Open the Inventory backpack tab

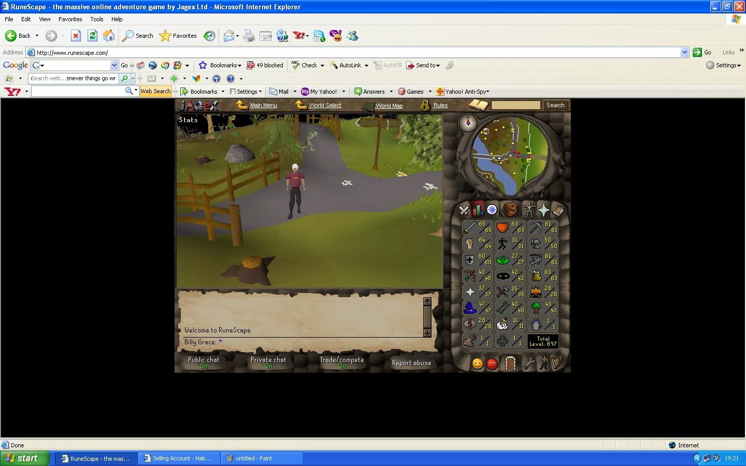(510, 210)
